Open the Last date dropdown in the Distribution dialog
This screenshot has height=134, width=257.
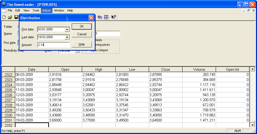point(67,37)
